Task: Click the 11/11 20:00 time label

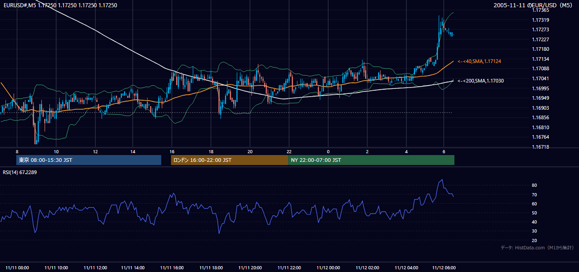Action: pos(250,267)
